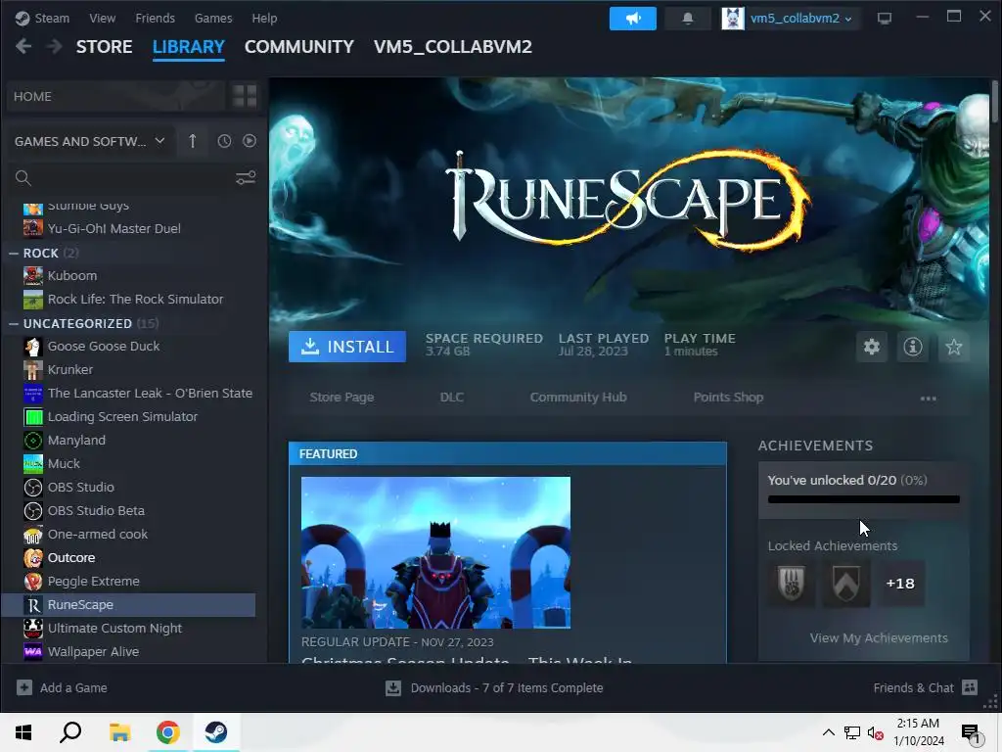The height and width of the screenshot is (752, 1002).
Task: Click the library HOME button
Action: pos(116,96)
